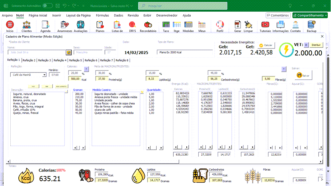Open the Compartilhamento dropdown arrow
The height and width of the screenshot is (186, 331).
tap(326, 15)
